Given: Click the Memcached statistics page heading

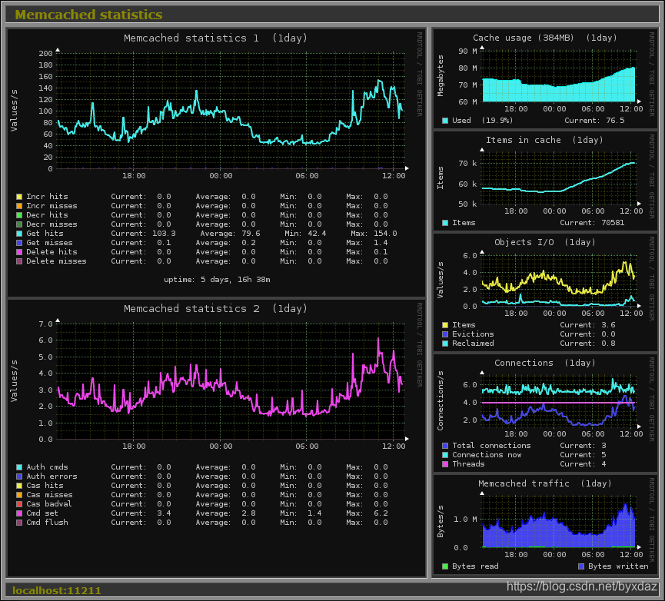Looking at the screenshot, I should [88, 15].
